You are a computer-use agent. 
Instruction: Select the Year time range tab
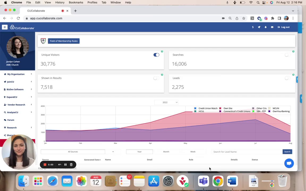(139, 152)
